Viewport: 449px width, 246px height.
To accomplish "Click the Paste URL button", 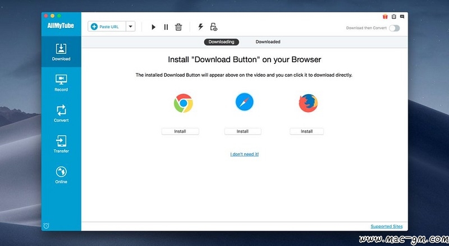I will coord(107,26).
